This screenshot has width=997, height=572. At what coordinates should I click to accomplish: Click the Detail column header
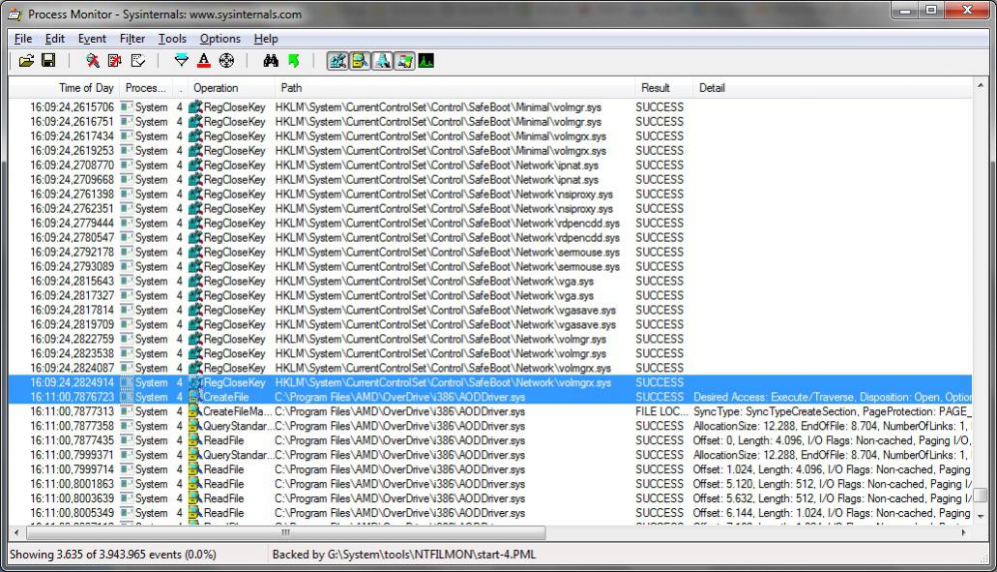pos(833,88)
